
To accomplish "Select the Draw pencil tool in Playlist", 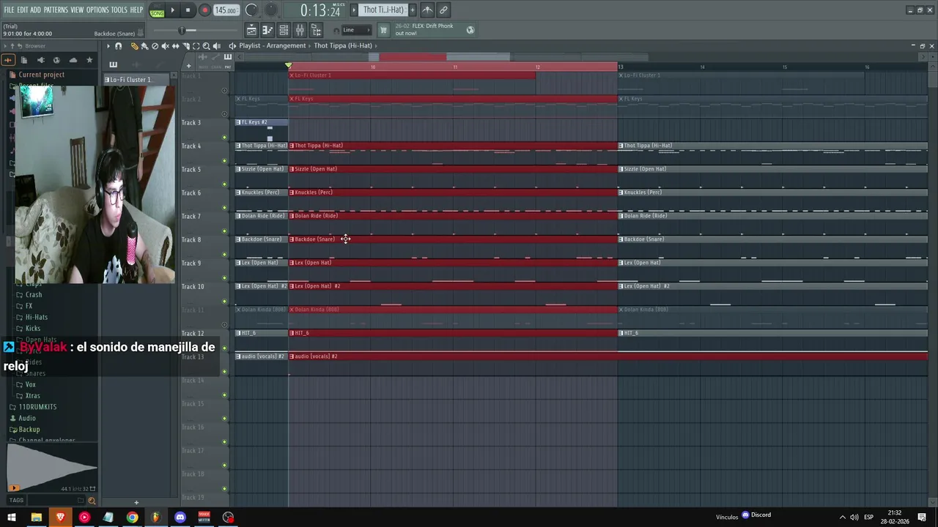I will coord(134,46).
